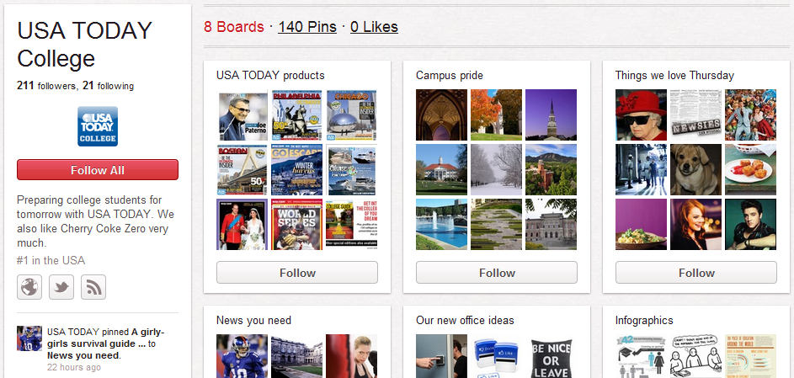Screen dimensions: 794x378
Task: Click the football player pin avatar in activity feed
Action: pyautogui.click(x=29, y=338)
